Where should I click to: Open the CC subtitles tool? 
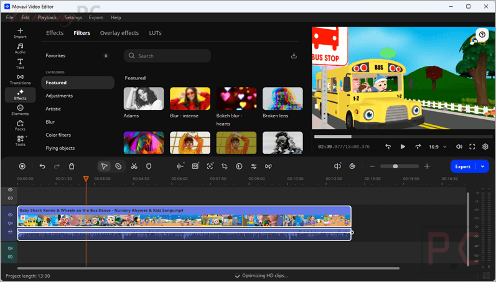click(195, 166)
